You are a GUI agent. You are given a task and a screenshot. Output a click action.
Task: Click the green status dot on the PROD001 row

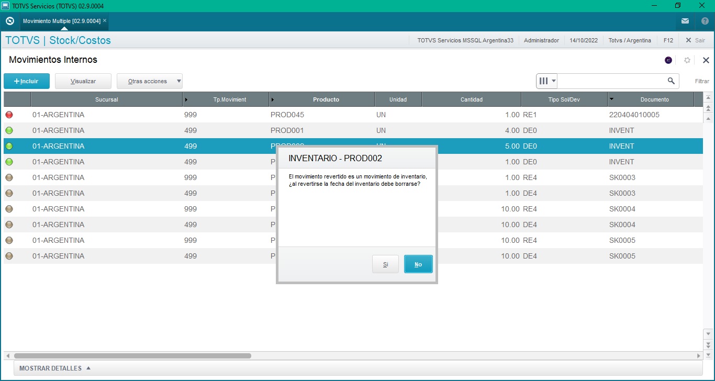click(x=9, y=130)
